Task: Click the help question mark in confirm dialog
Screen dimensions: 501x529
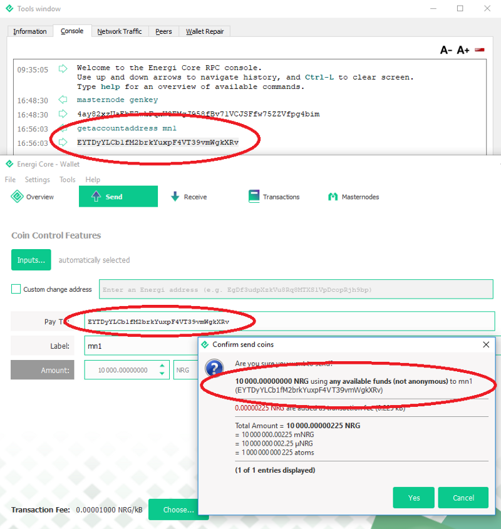Action: (214, 368)
